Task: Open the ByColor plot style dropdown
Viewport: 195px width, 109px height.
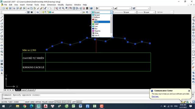Action: tap(172, 12)
